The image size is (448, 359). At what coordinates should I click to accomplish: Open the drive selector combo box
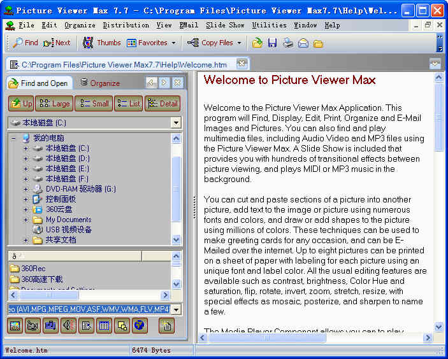coord(176,123)
